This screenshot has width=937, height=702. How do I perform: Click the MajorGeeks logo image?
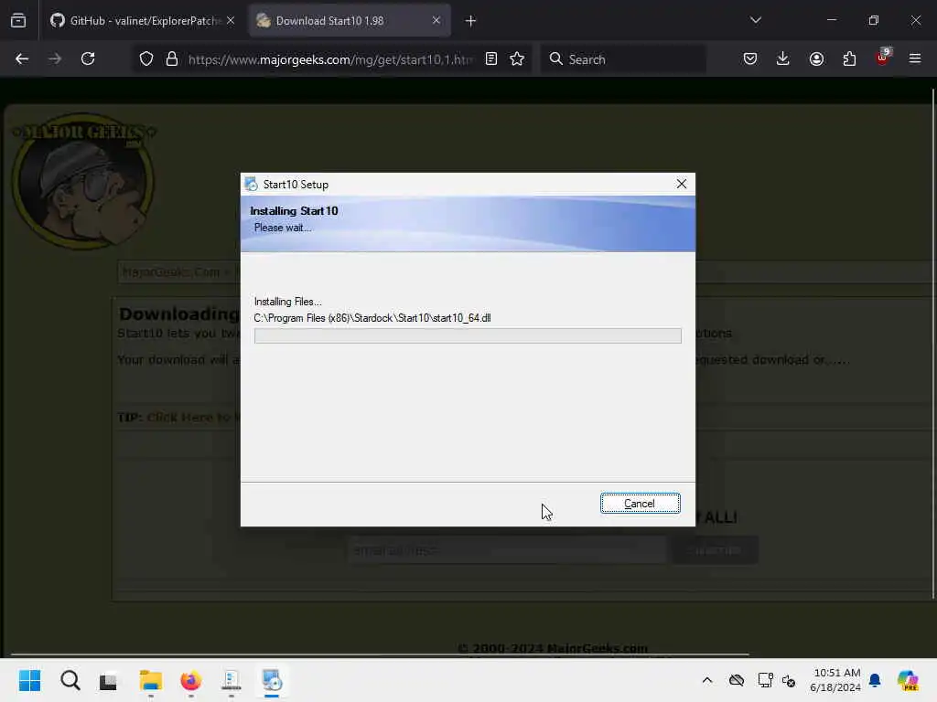click(x=83, y=181)
